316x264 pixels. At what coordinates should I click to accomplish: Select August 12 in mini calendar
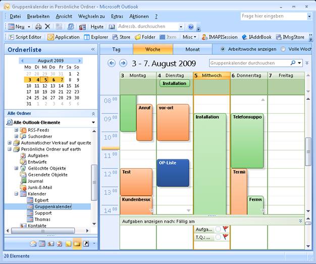(x=45, y=86)
